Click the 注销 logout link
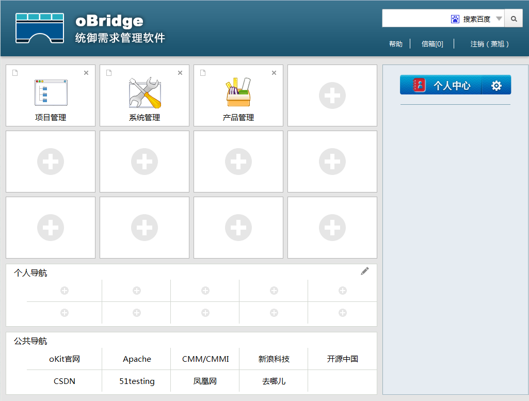Image resolution: width=529 pixels, height=401 pixels. coord(490,44)
